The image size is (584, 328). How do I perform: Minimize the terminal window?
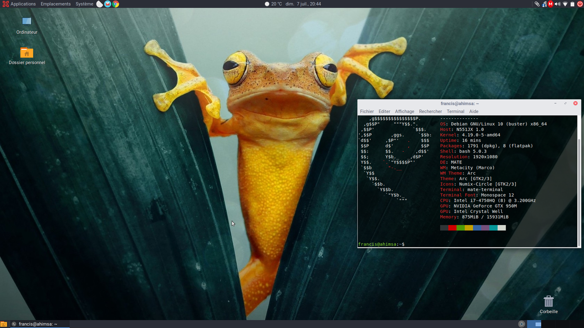(x=555, y=103)
